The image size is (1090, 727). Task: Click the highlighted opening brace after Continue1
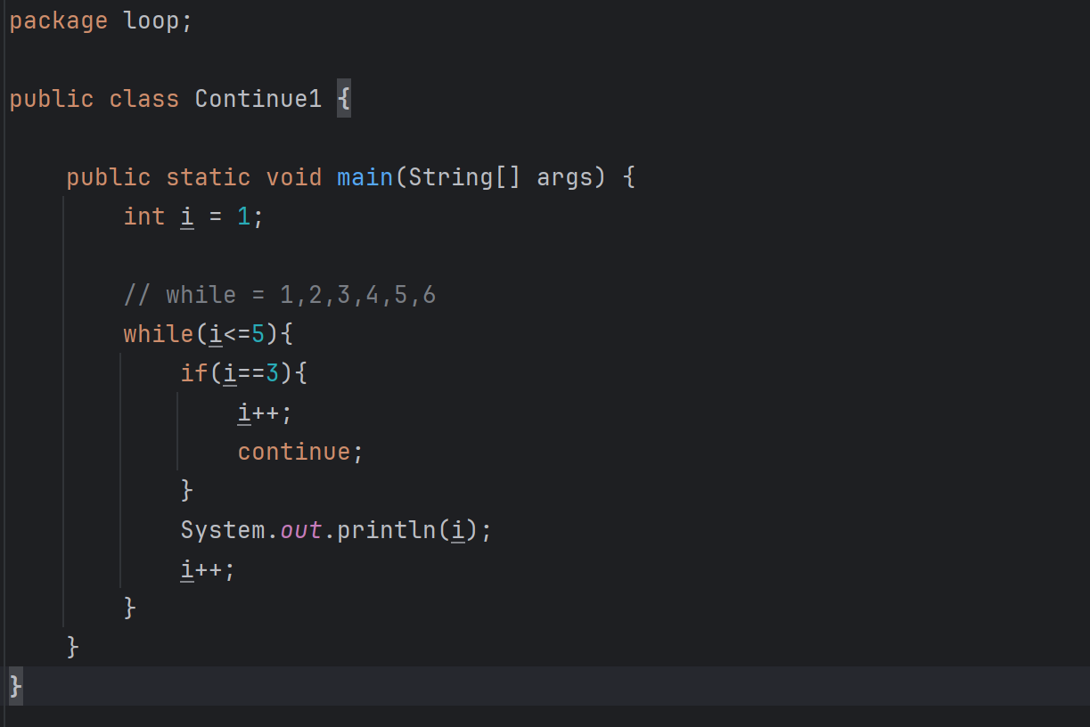[x=344, y=99]
